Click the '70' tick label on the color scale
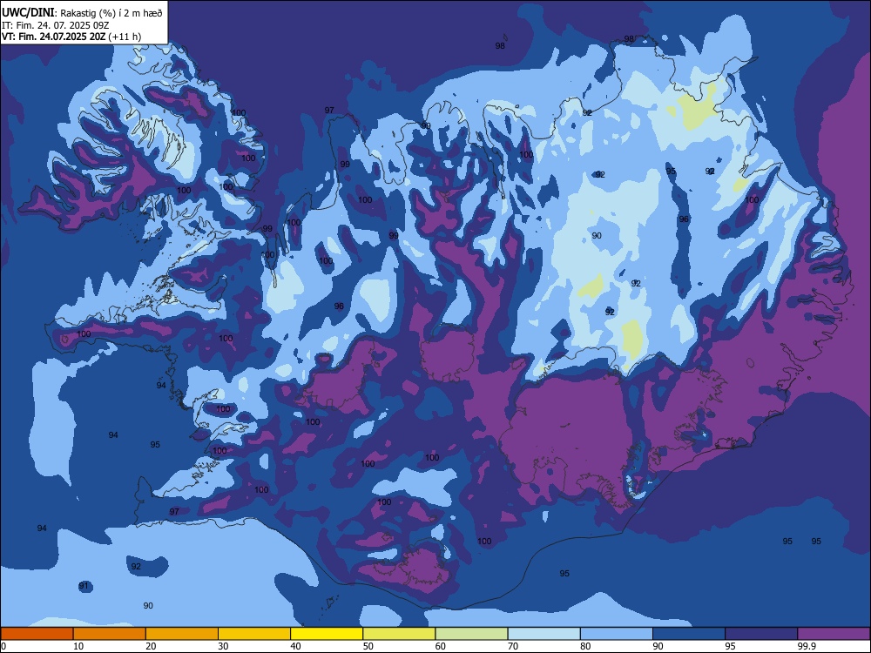This screenshot has height=653, width=871. pyautogui.click(x=513, y=646)
